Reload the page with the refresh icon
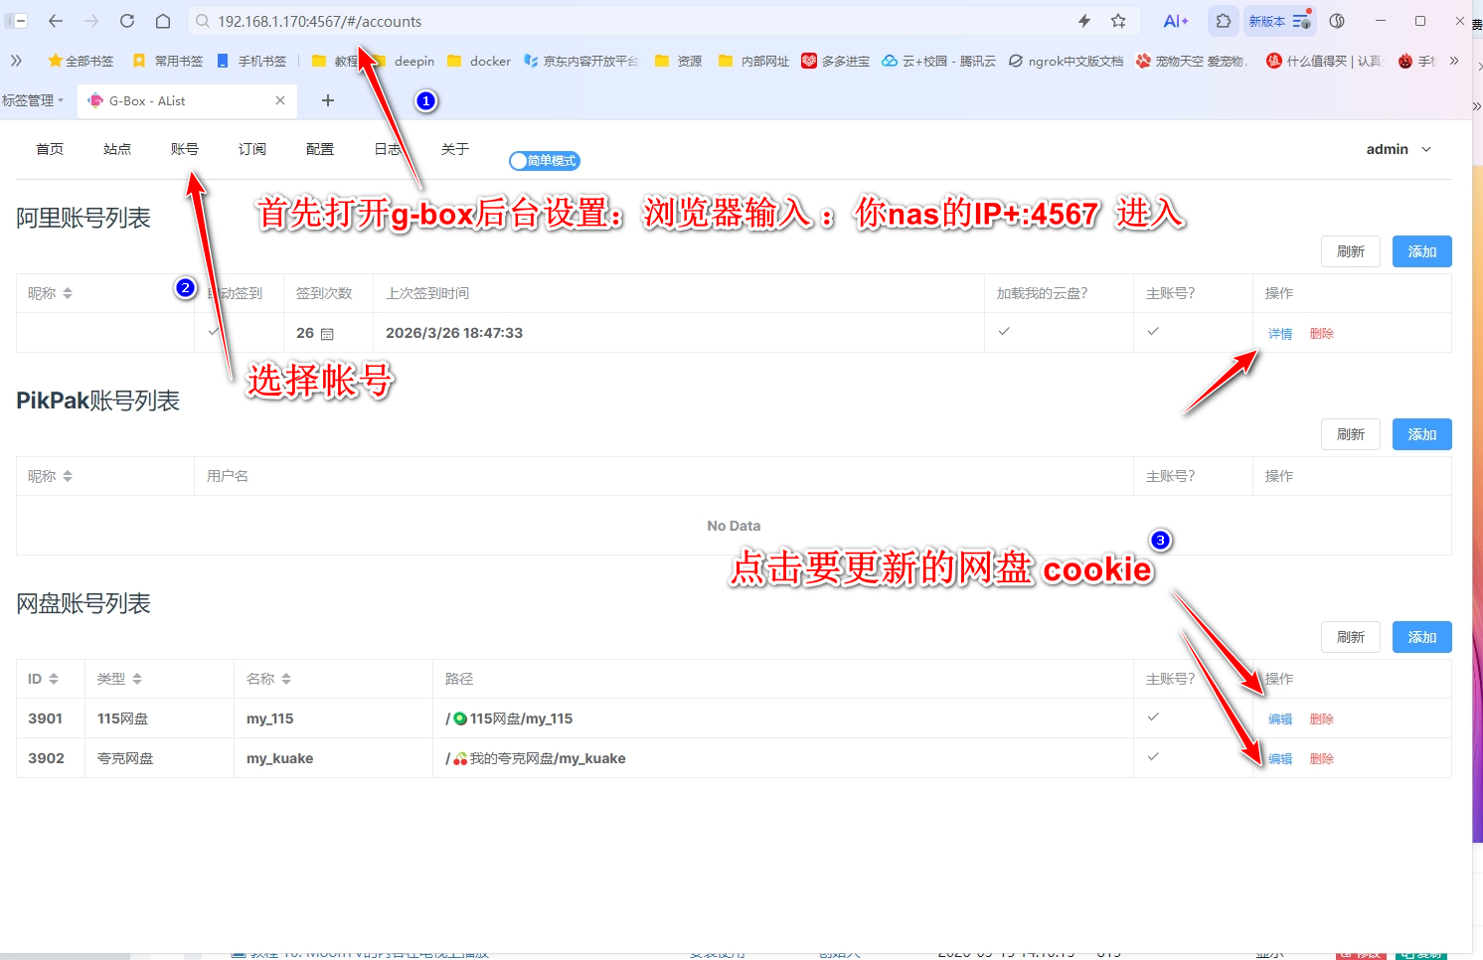This screenshot has height=960, width=1483. [127, 21]
